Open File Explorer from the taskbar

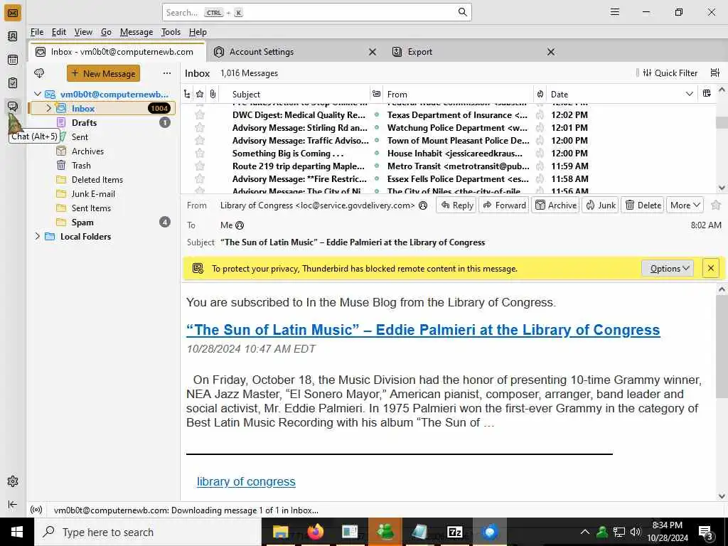(x=280, y=532)
